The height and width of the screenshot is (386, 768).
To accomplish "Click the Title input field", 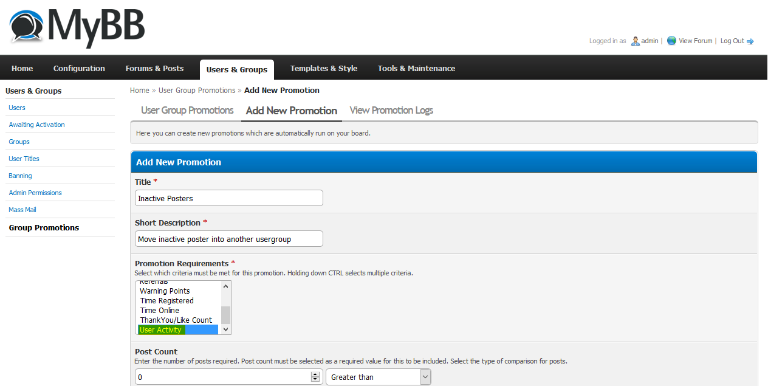I will (228, 198).
